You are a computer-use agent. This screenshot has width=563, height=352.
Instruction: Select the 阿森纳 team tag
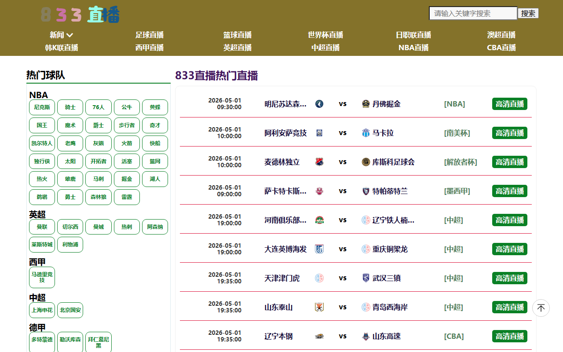155,227
